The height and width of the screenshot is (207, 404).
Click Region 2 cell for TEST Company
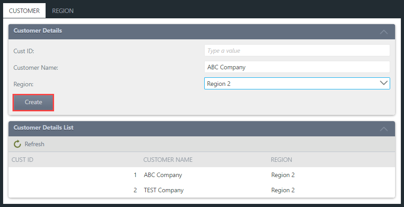coord(283,190)
